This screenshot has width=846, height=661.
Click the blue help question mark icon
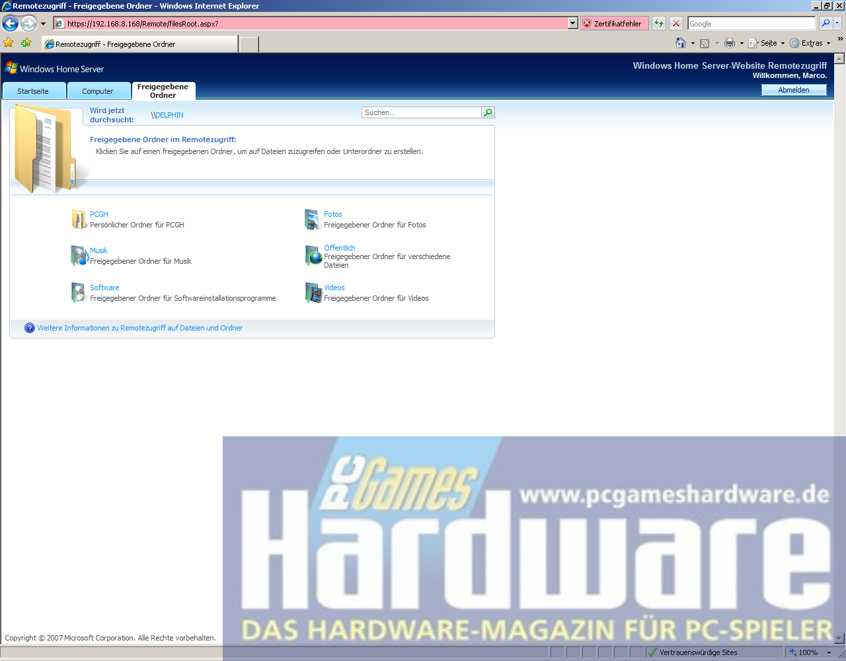click(x=30, y=328)
